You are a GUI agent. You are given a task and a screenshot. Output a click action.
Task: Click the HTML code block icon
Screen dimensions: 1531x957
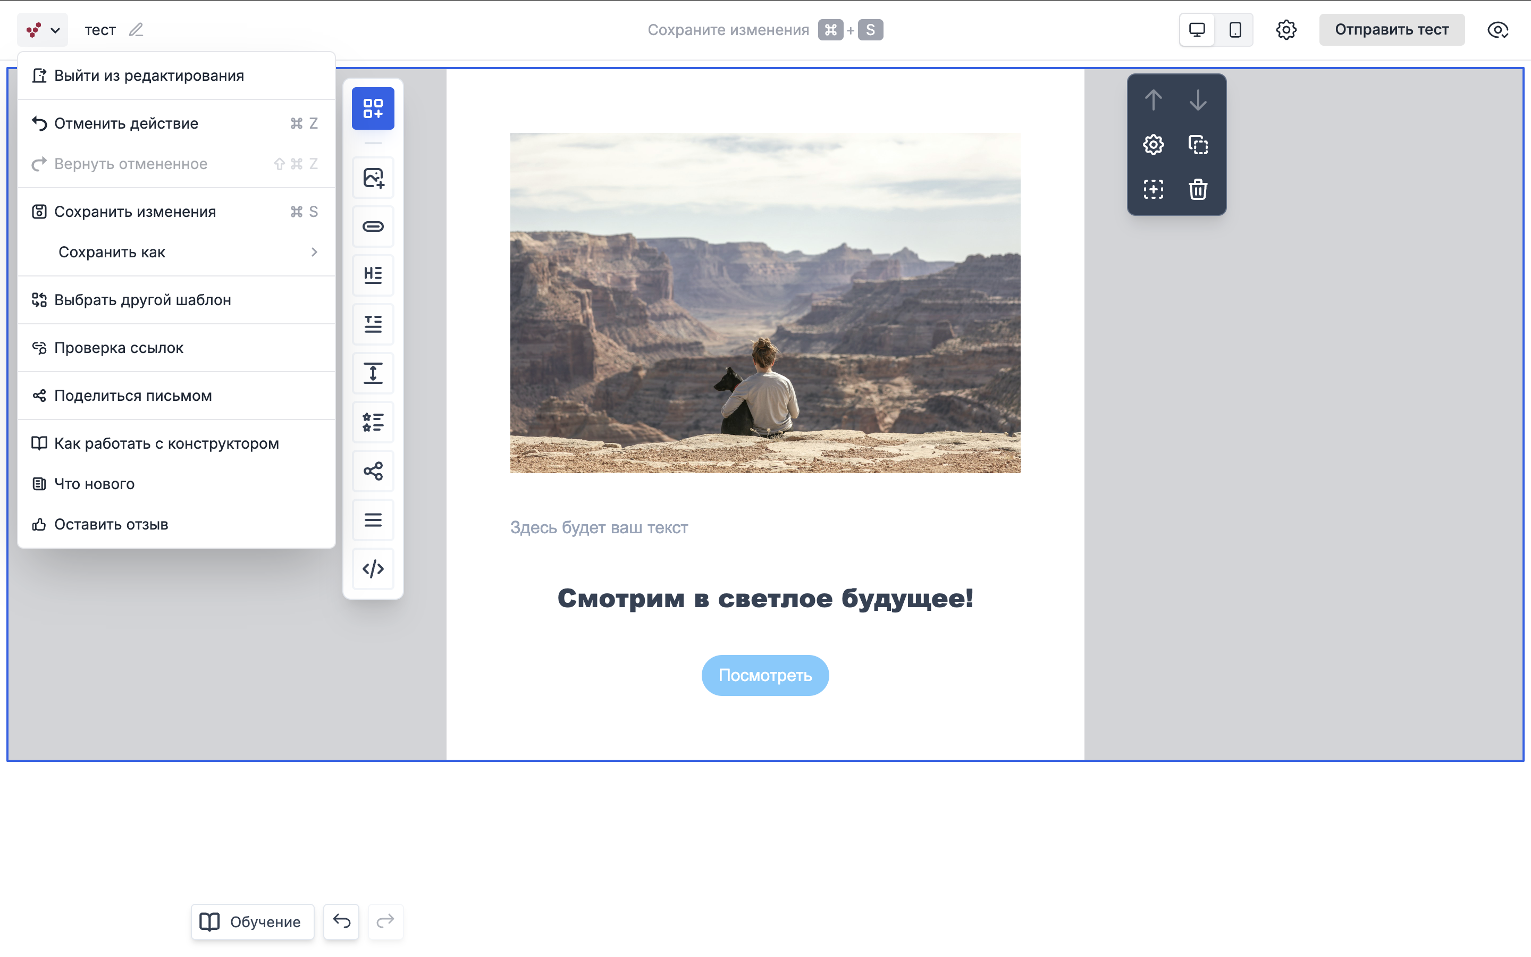point(373,568)
